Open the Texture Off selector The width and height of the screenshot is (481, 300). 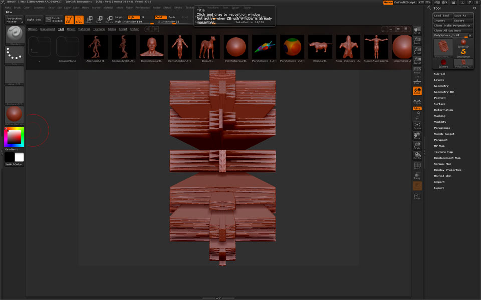coord(14,96)
